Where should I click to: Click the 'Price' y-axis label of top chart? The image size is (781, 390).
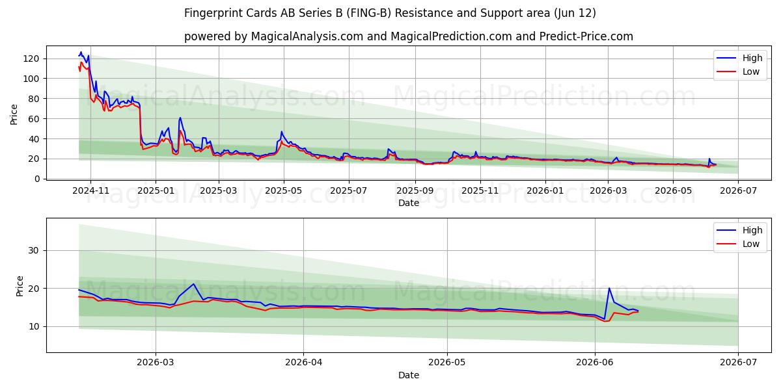pyautogui.click(x=14, y=114)
